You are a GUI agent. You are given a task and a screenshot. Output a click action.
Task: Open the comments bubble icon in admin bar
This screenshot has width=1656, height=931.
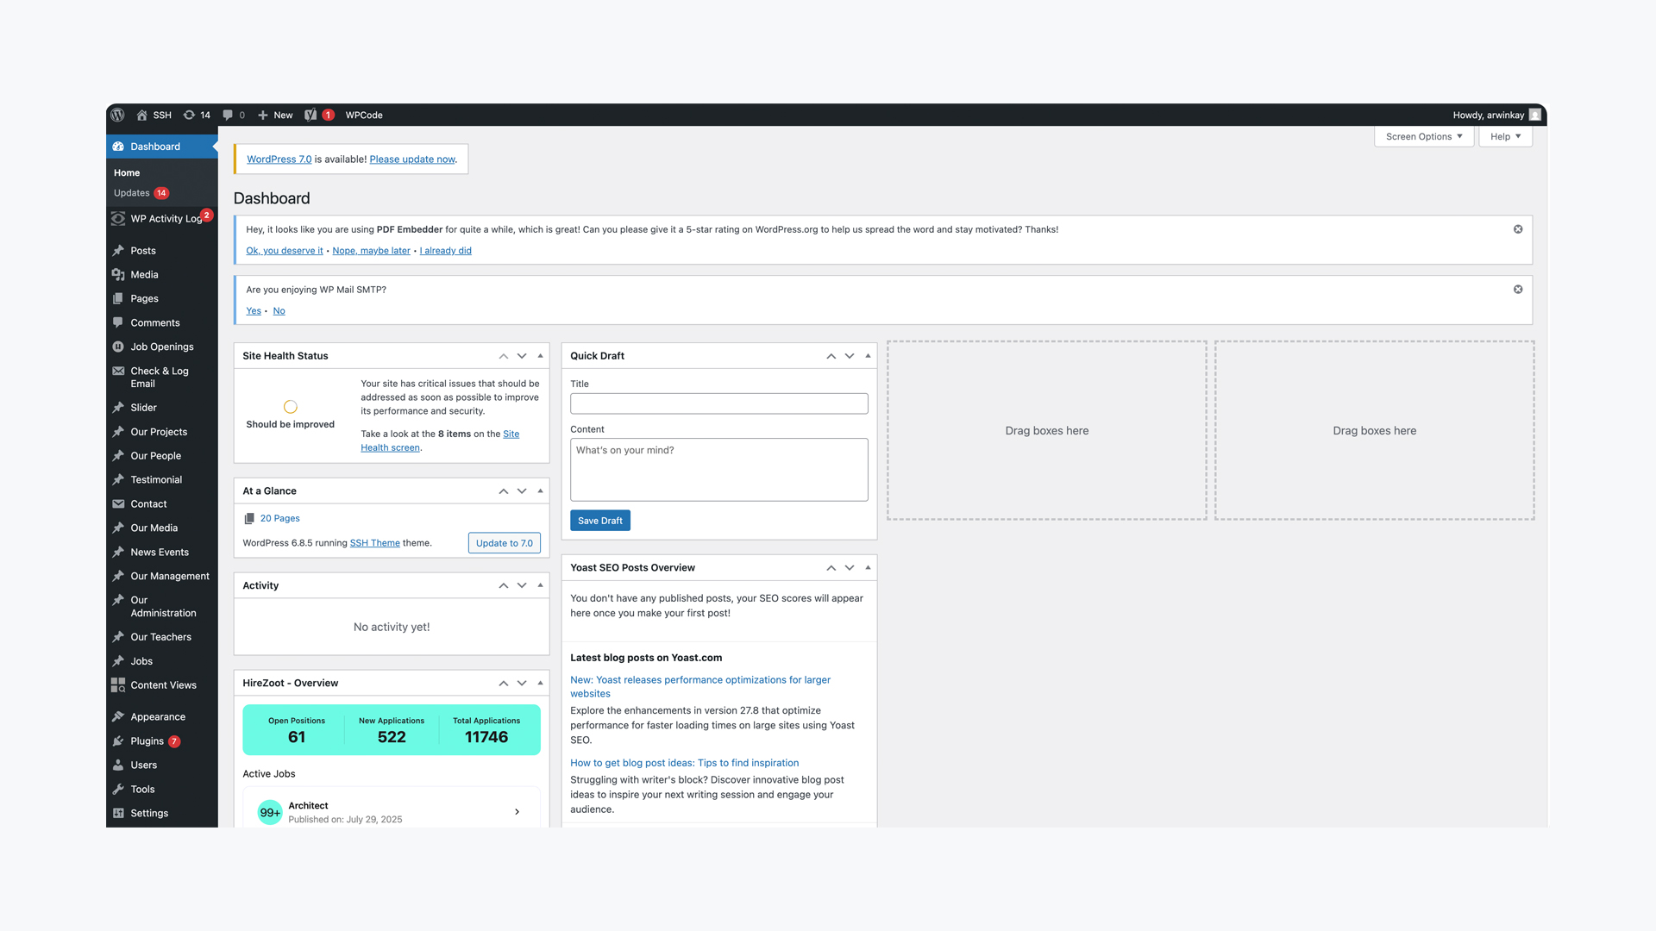tap(228, 115)
